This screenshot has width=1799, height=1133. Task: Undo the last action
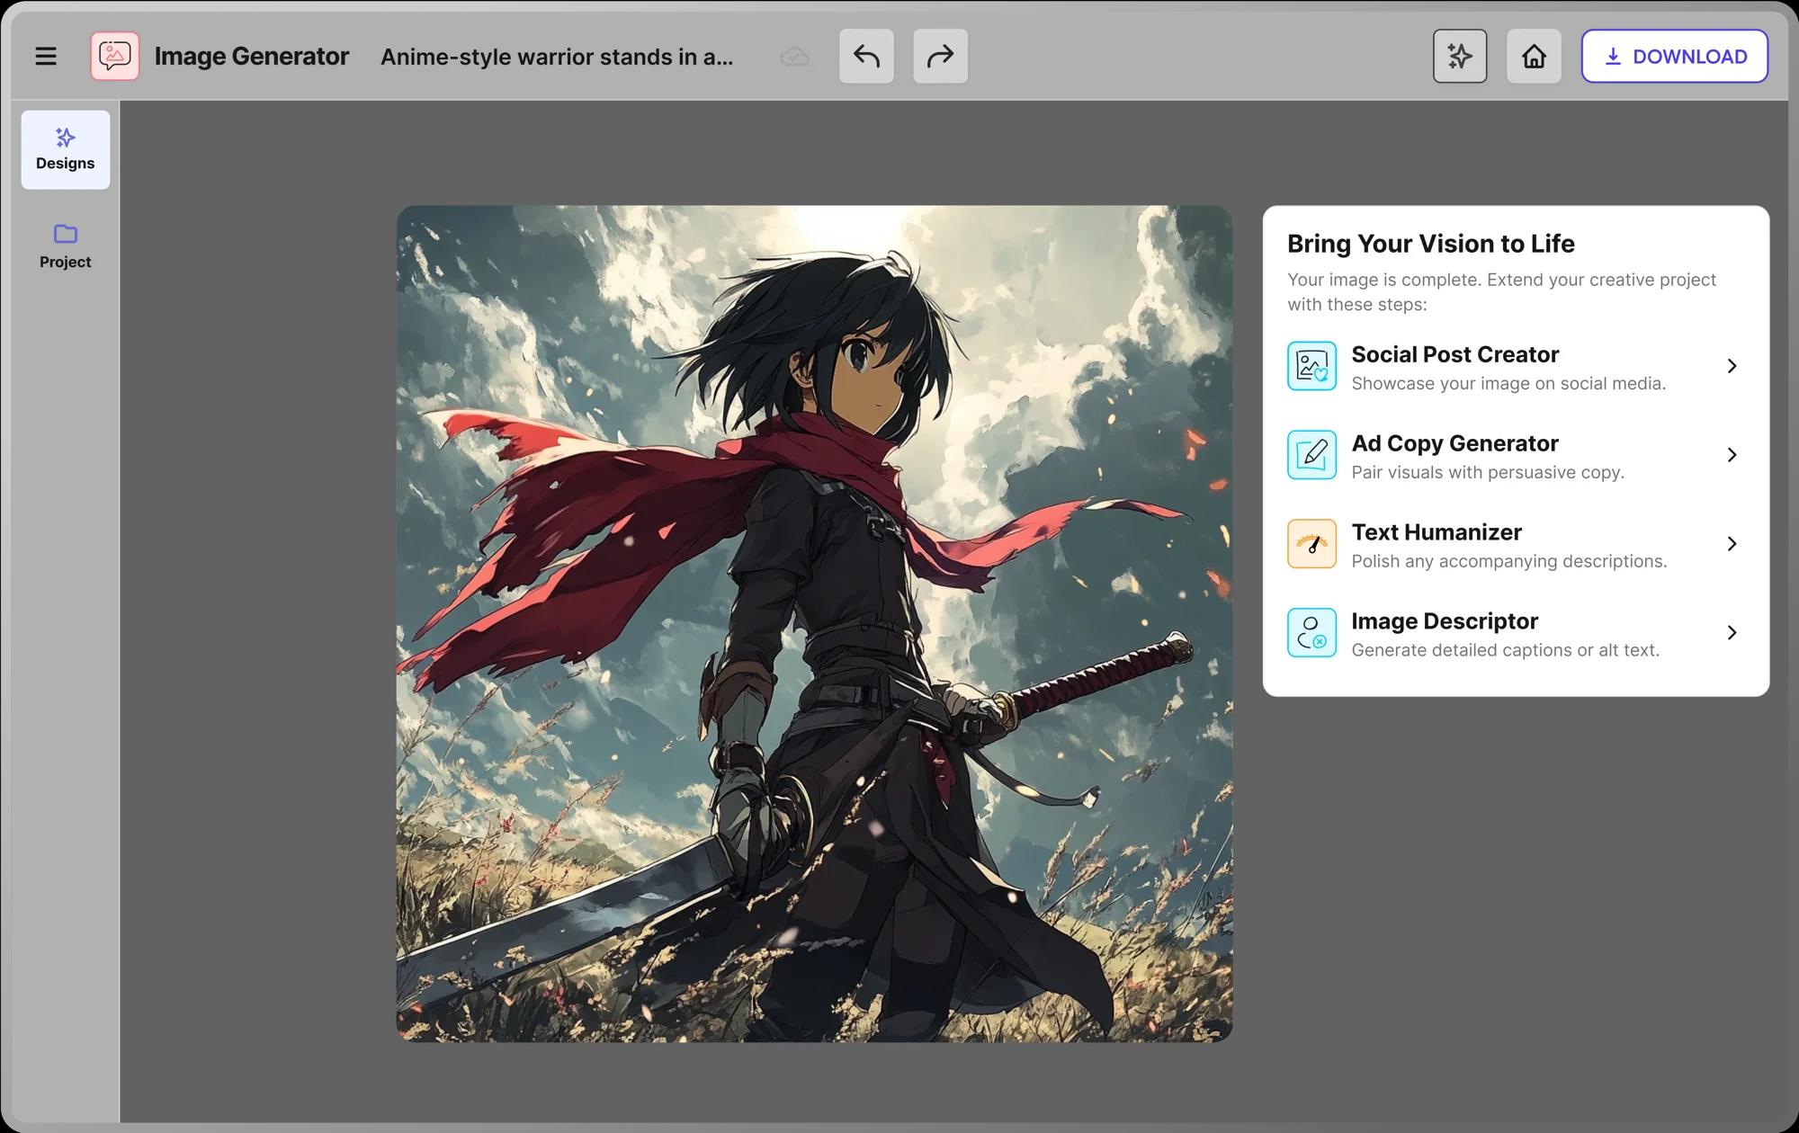coord(865,56)
